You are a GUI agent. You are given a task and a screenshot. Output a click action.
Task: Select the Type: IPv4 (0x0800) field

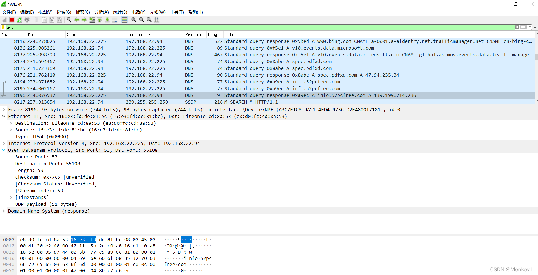(42, 137)
